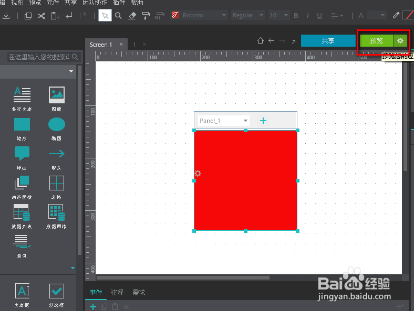Click the eraser tool in toolbar
414x311 pixels.
point(132,16)
